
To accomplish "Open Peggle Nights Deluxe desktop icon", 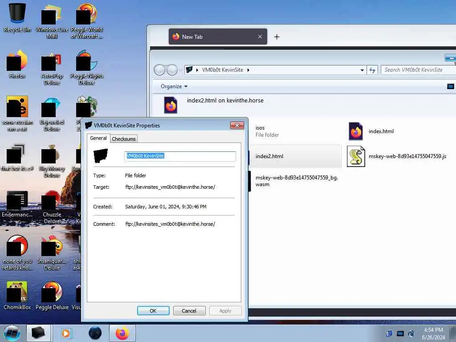I will [x=87, y=68].
